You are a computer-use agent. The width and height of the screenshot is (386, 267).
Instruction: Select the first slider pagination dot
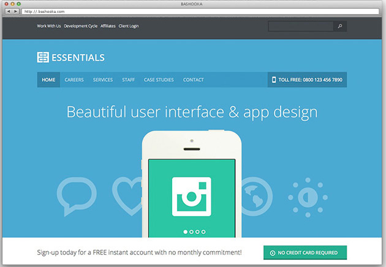tap(184, 232)
